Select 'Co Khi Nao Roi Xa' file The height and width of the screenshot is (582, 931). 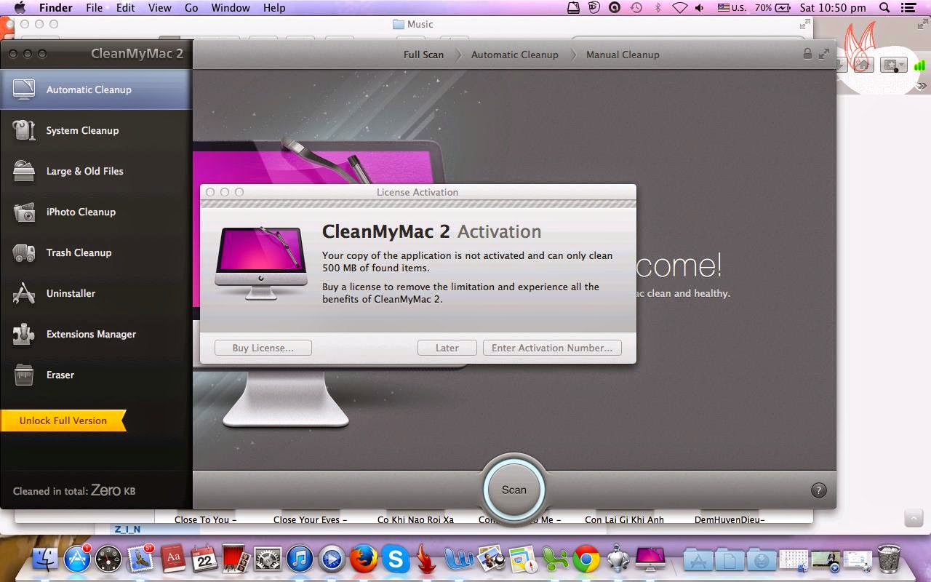point(415,519)
